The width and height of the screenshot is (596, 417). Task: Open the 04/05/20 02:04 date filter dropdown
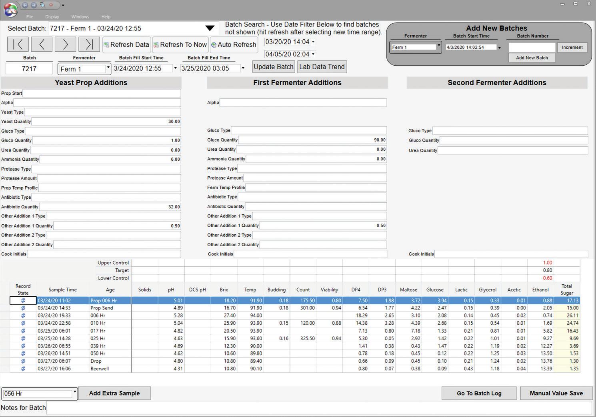click(313, 54)
